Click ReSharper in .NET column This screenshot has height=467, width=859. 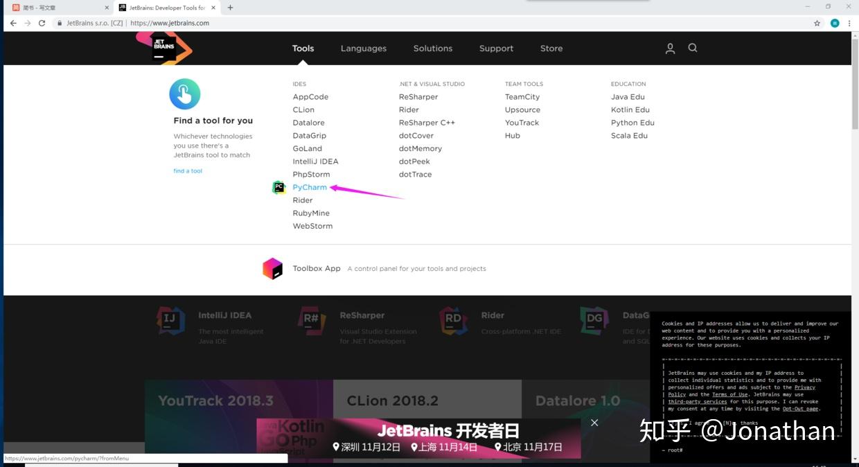pos(418,97)
